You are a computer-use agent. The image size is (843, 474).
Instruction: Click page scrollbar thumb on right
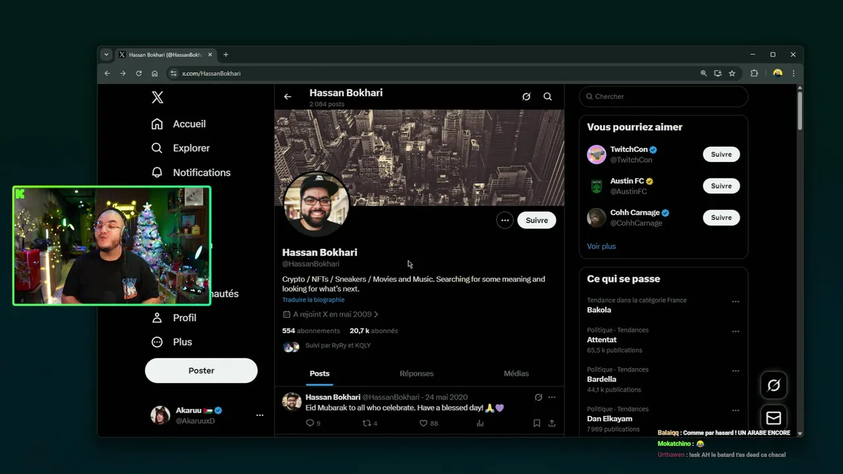[800, 111]
